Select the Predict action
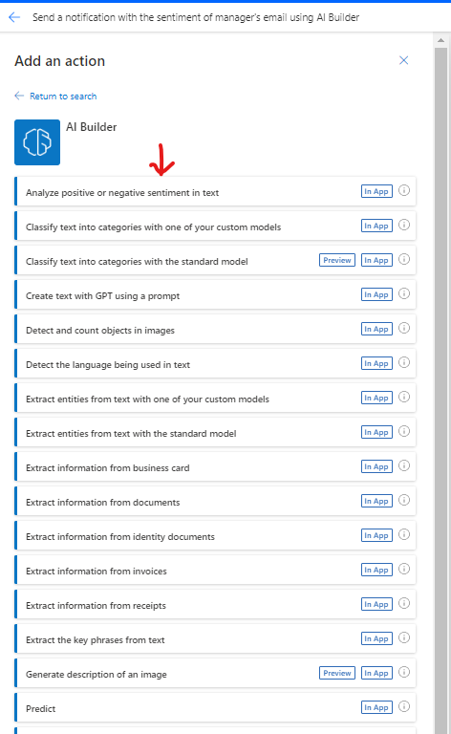This screenshot has width=451, height=734. coord(215,708)
